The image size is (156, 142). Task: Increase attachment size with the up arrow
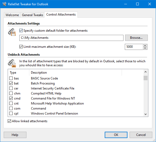tap(145, 45)
